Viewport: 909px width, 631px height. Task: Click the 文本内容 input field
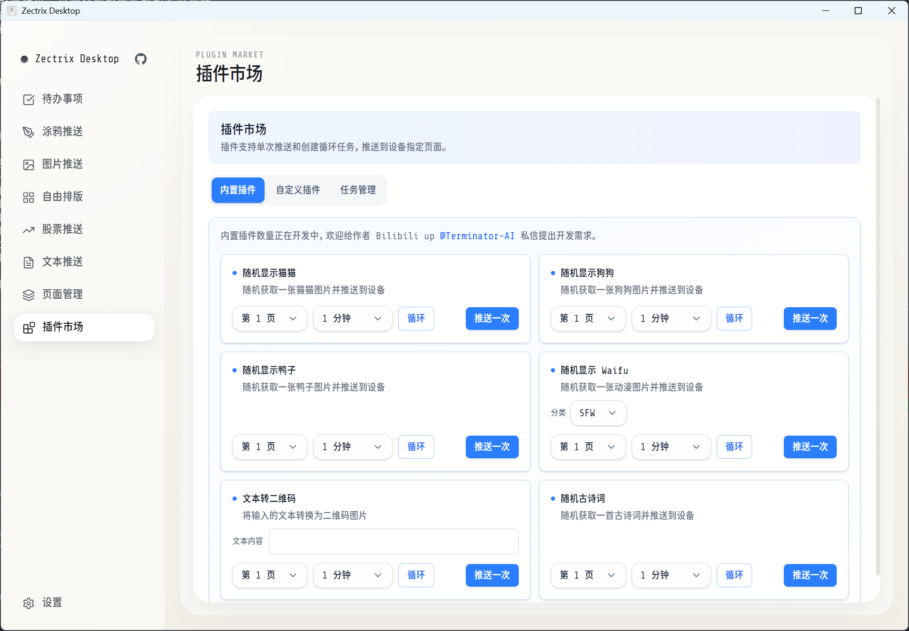tap(393, 541)
